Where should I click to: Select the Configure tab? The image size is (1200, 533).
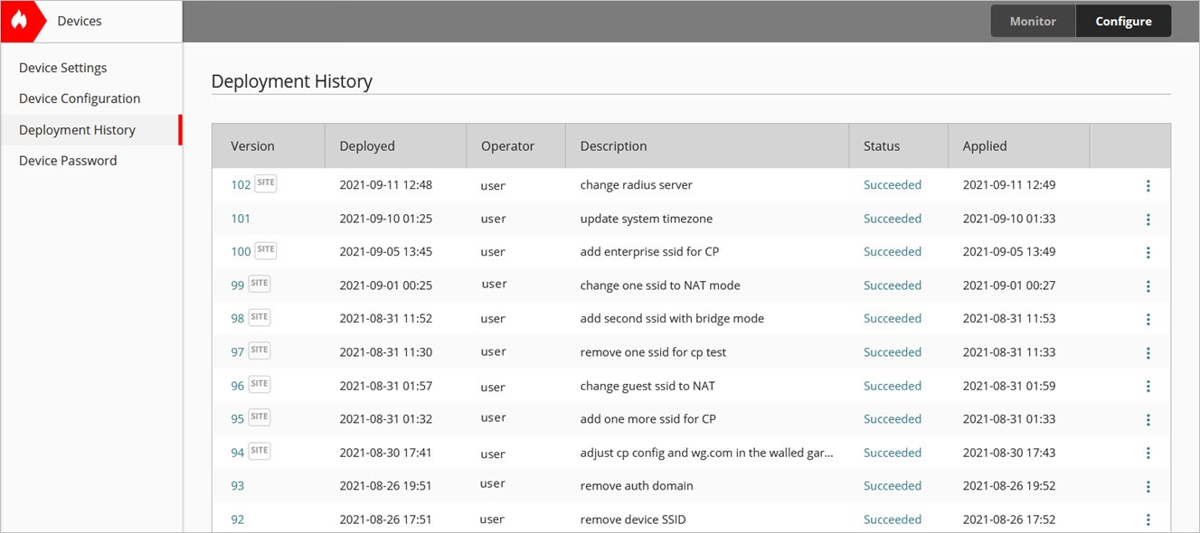1123,20
